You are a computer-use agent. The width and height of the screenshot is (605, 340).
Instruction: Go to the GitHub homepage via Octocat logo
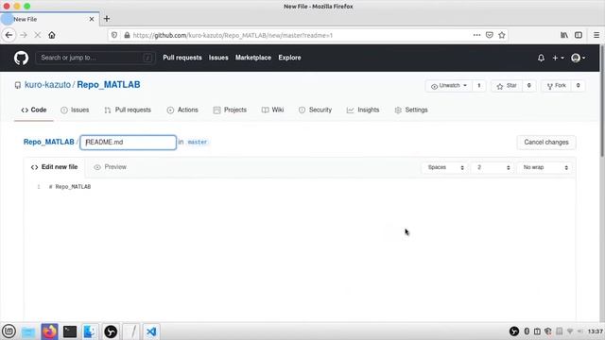pyautogui.click(x=21, y=58)
